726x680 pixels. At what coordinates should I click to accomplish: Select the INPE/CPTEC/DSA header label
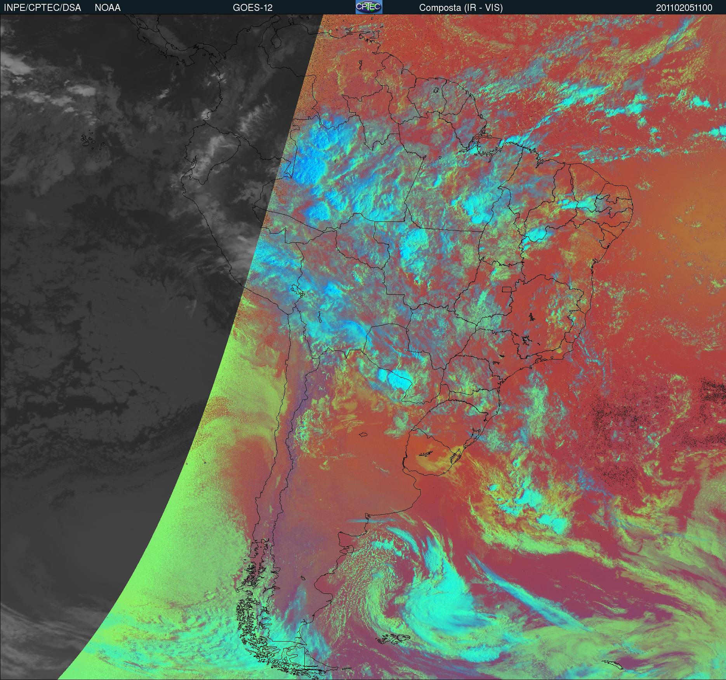[42, 8]
